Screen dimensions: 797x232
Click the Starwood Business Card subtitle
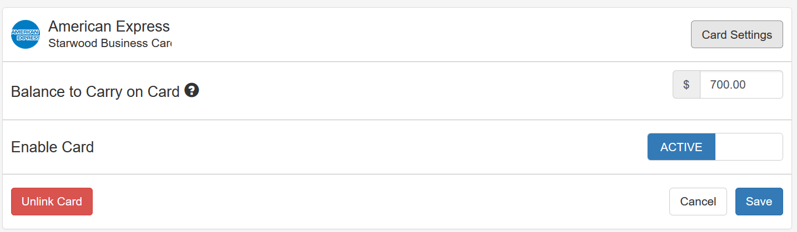(110, 43)
